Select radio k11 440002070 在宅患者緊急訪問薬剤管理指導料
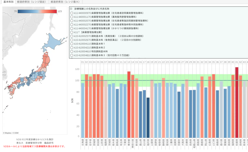Viewport: 248px width, 152px height. point(72,21)
